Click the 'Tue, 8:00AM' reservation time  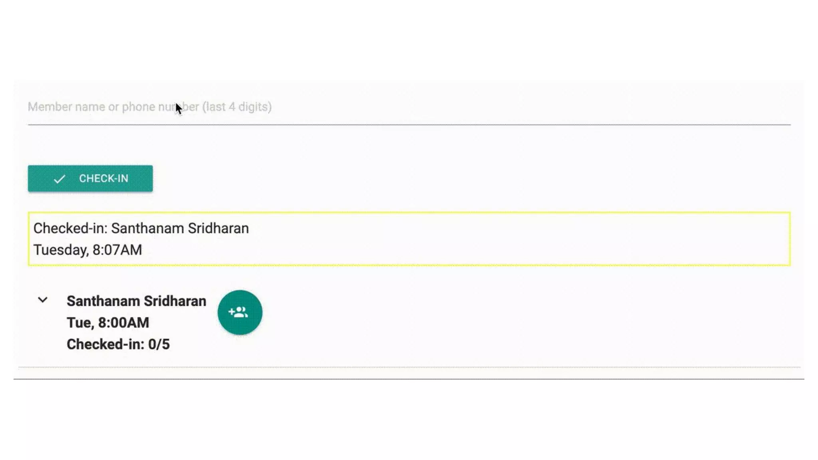click(108, 323)
